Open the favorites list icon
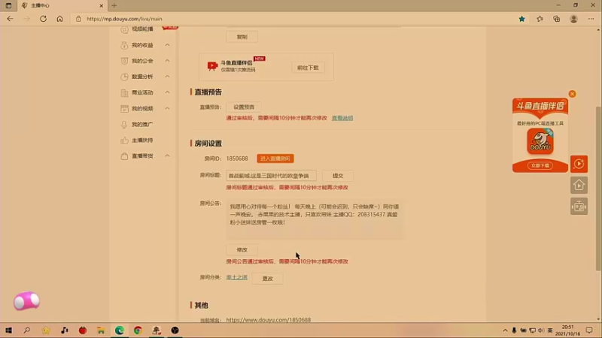The height and width of the screenshot is (338, 602). click(x=540, y=19)
